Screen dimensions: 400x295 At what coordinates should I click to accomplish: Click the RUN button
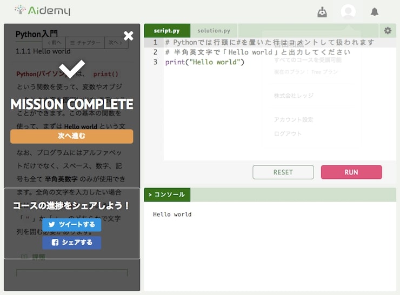(x=351, y=172)
